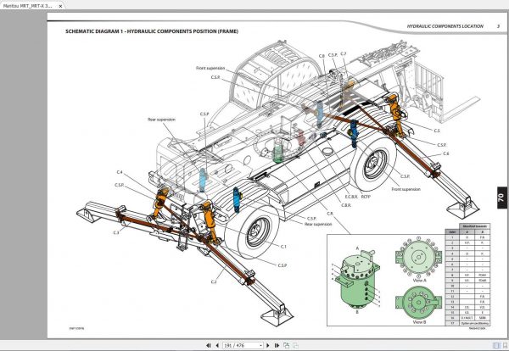Viewport: 509px width, 351px height.
Task: Jump to the last page
Action: (x=277, y=345)
